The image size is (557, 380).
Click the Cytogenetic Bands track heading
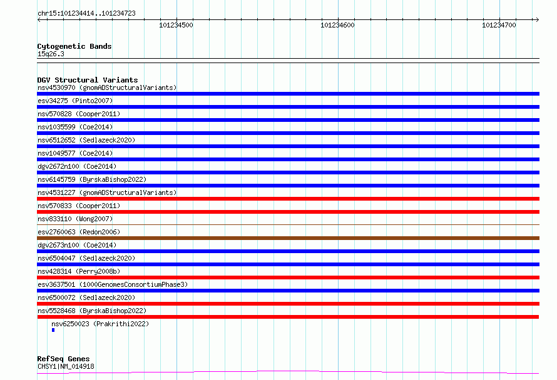tap(74, 46)
